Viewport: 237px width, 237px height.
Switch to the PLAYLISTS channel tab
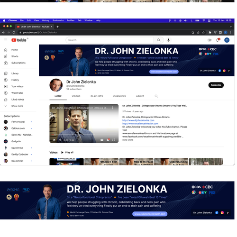pyautogui.click(x=97, y=96)
